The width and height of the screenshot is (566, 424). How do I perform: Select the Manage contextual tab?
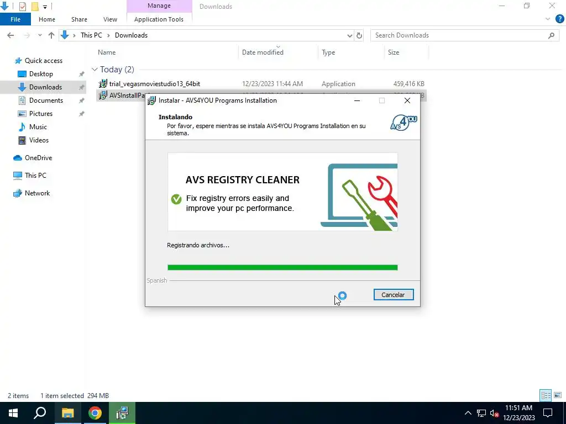tap(159, 6)
